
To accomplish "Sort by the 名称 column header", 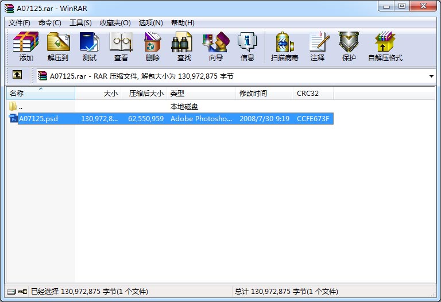I will click(x=41, y=94).
